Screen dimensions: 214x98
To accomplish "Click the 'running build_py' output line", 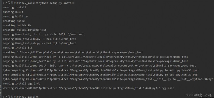I will (x=15, y=16).
